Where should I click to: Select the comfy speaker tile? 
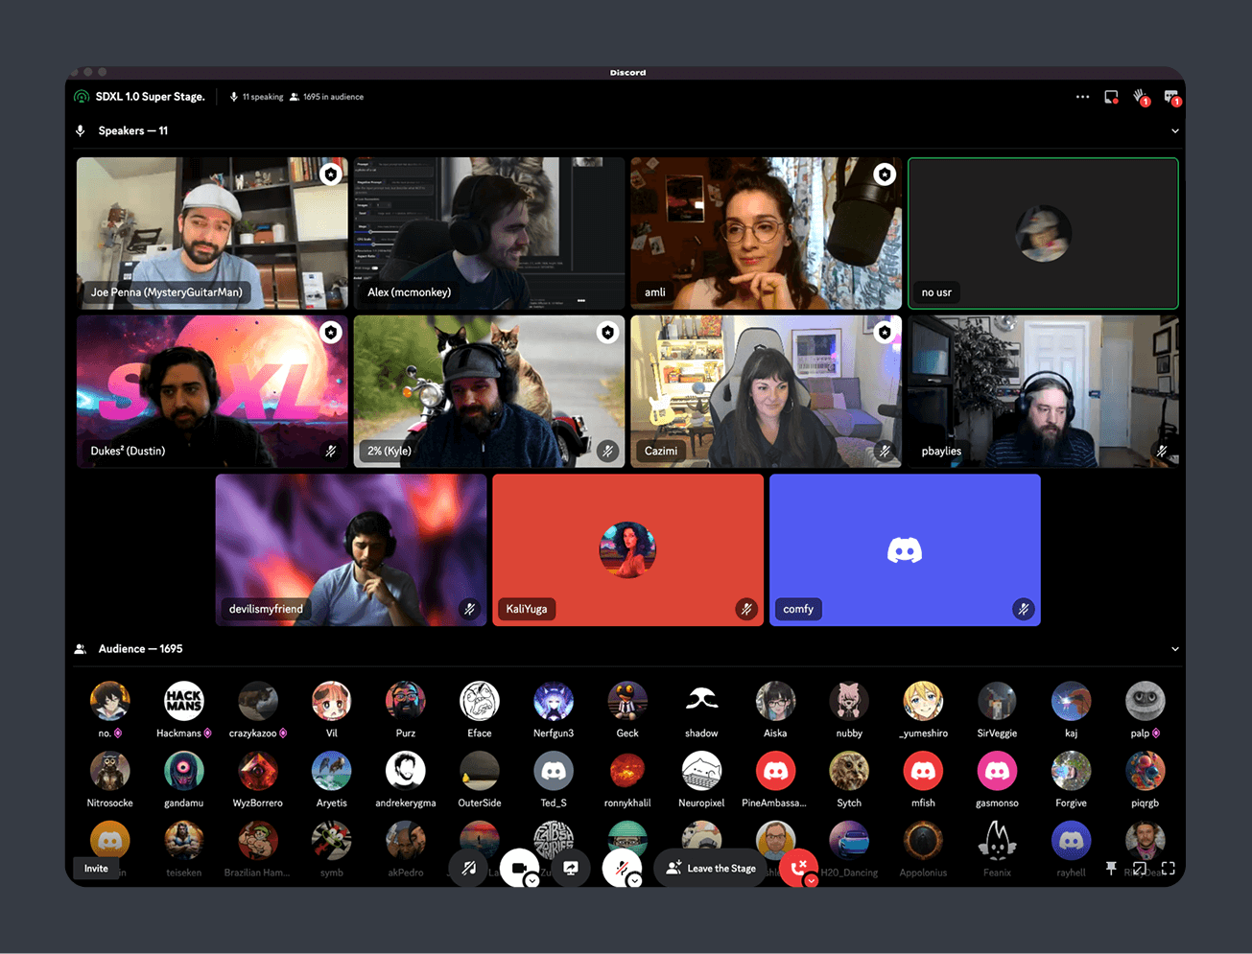pyautogui.click(x=905, y=549)
